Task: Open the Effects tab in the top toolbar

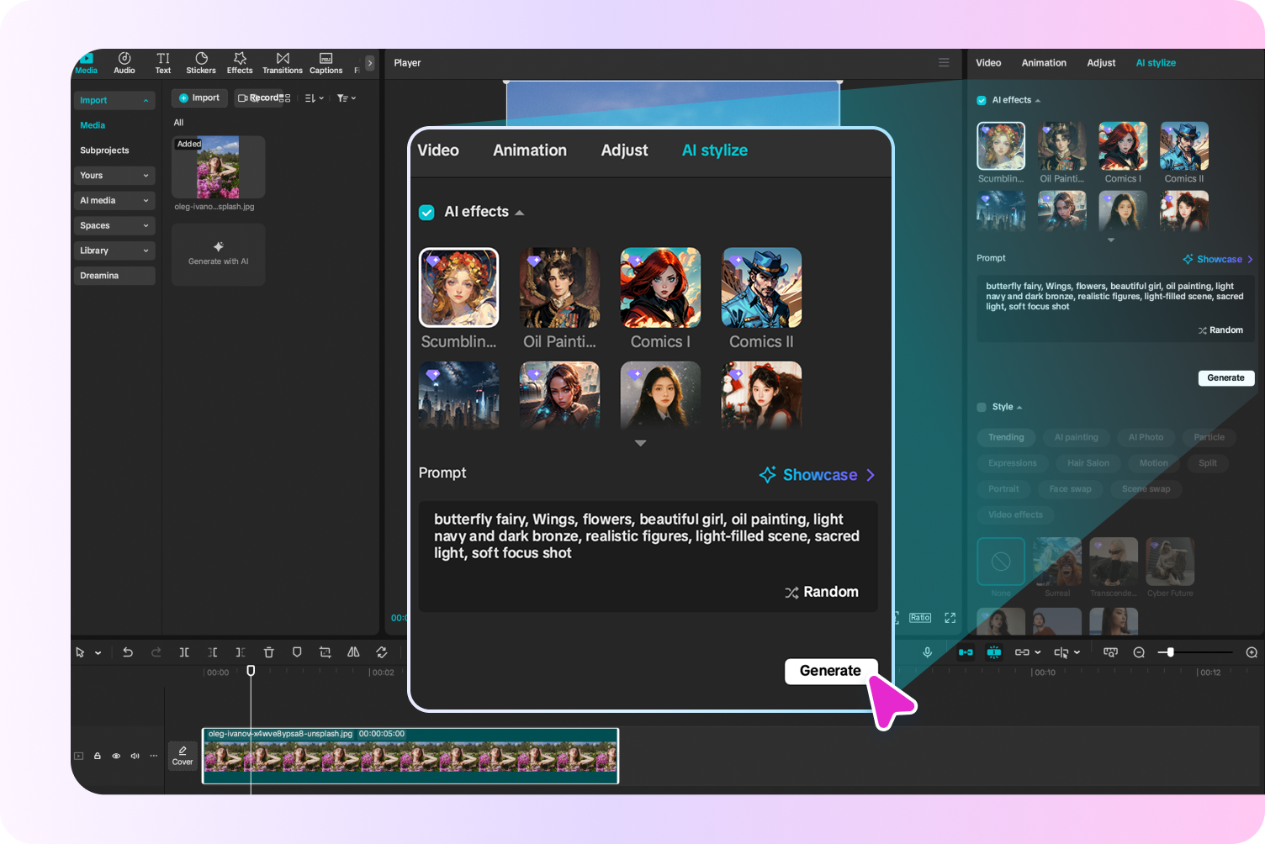Action: click(240, 63)
